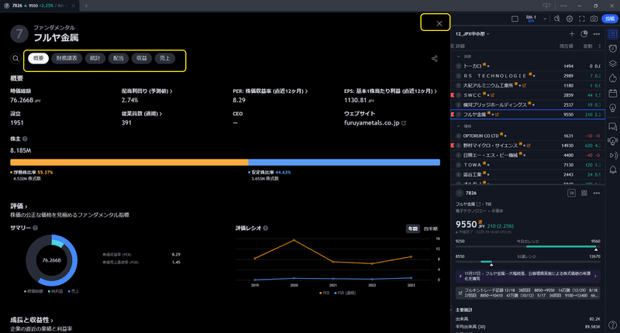Image resolution: width=620 pixels, height=333 pixels.
Task: Open advanced view pie-chart icon in watchlist
Action: pyautogui.click(x=584, y=34)
